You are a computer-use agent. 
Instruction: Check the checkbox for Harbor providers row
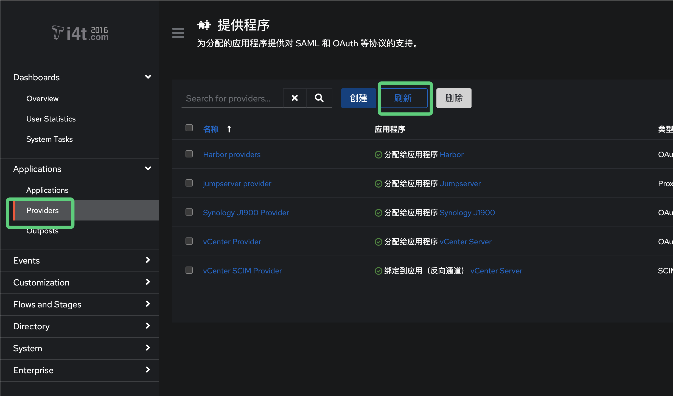pos(189,154)
